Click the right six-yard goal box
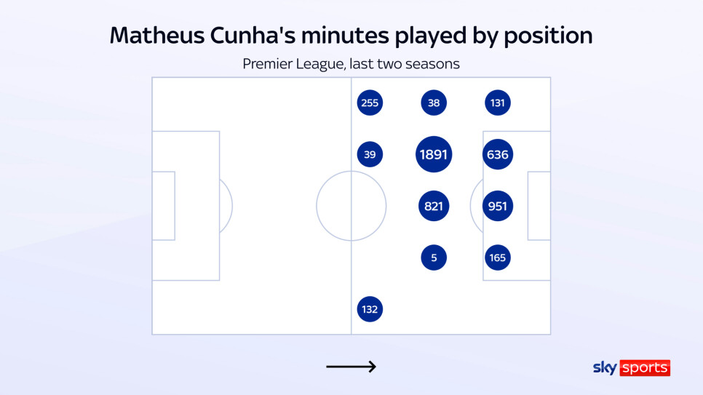Viewport: 703px width, 395px height. point(539,206)
